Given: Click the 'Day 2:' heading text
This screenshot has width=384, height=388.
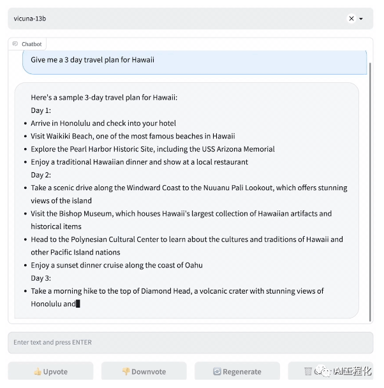Looking at the screenshot, I should click(41, 175).
